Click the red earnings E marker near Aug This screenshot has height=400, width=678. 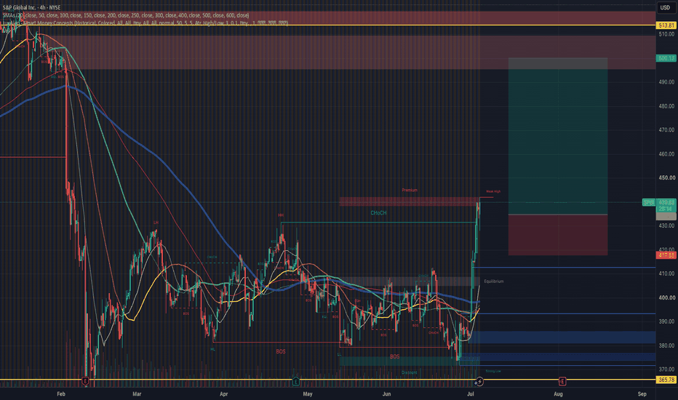pos(562,381)
